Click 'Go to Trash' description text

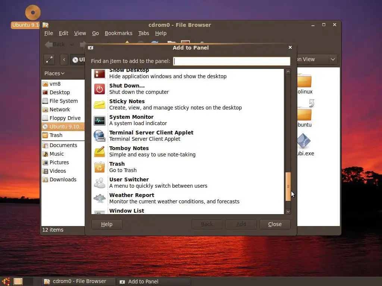[x=123, y=170]
